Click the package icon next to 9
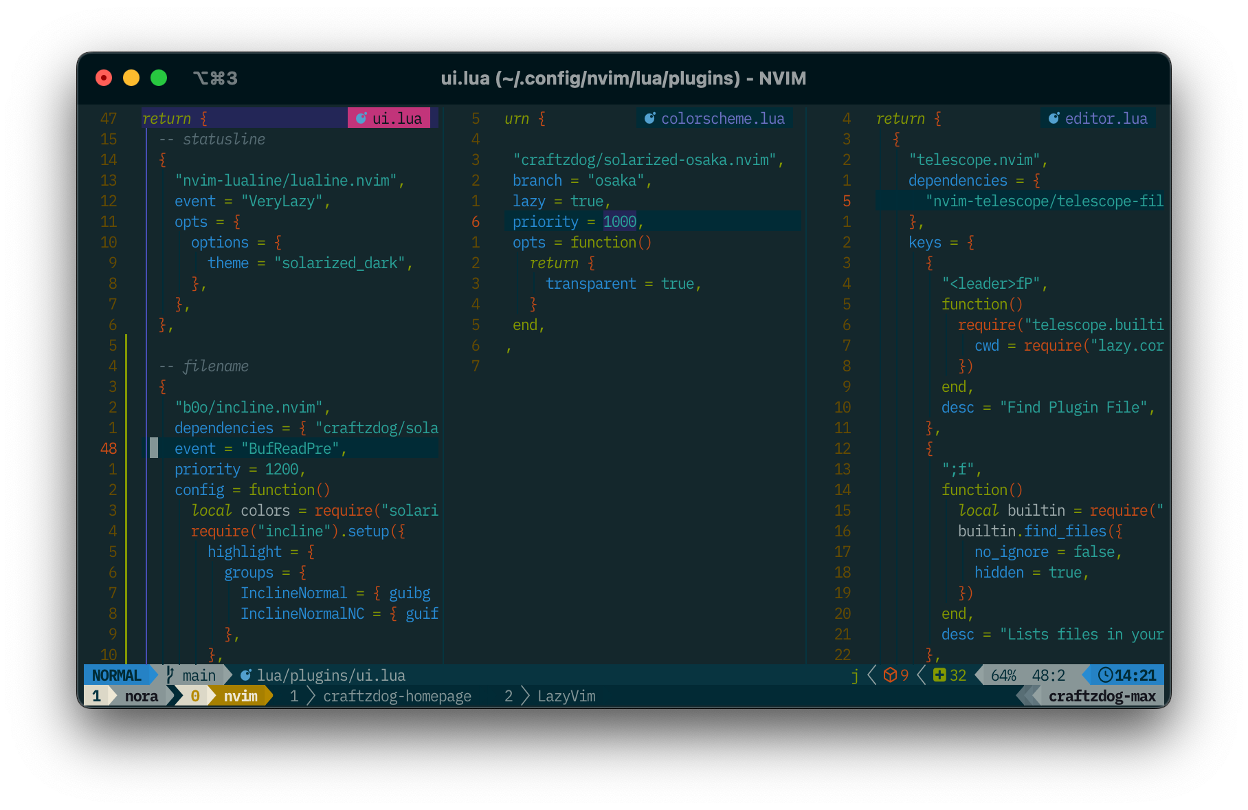Viewport: 1248px width, 810px height. click(x=890, y=675)
